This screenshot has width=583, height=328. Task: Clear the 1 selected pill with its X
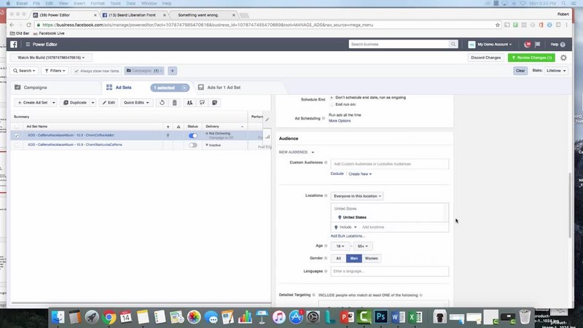pos(184,87)
